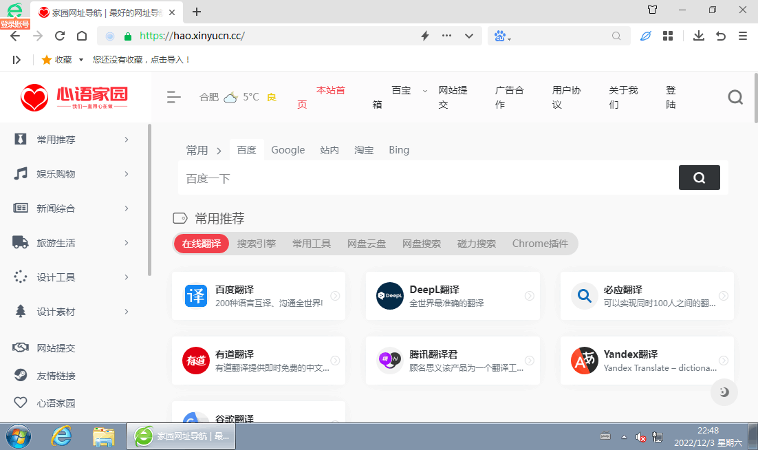Open a new tab with plus button

(x=196, y=12)
